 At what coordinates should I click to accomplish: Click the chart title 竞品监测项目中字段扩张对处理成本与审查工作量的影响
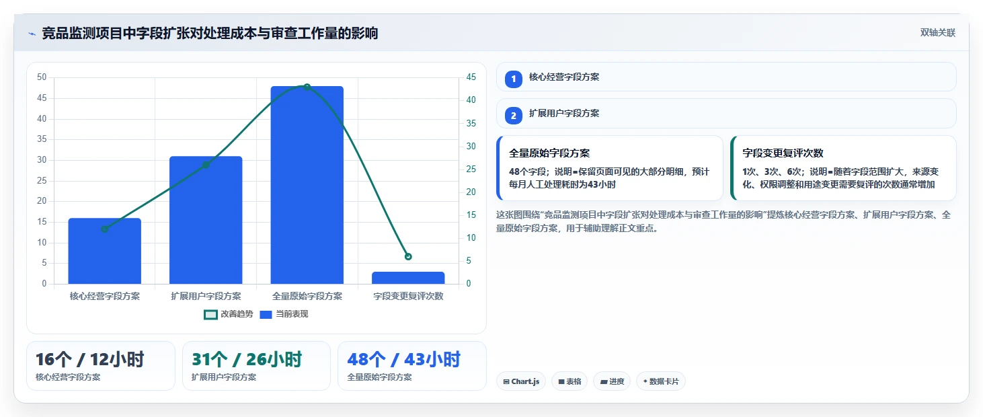pos(210,33)
